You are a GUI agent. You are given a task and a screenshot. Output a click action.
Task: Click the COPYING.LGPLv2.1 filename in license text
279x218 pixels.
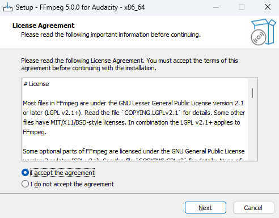pos(151,113)
